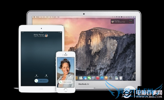Open Maps from the dock

[x=81, y=78]
